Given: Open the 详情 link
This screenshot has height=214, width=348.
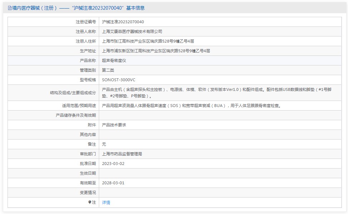Looking at the screenshot, I should 106,203.
